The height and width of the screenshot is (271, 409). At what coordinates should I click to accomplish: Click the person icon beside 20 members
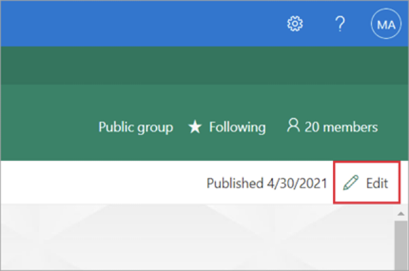click(293, 126)
